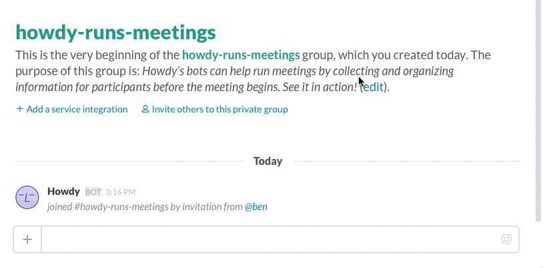Focus the message input field
Viewport: 543px width, 268px height.
(x=271, y=239)
